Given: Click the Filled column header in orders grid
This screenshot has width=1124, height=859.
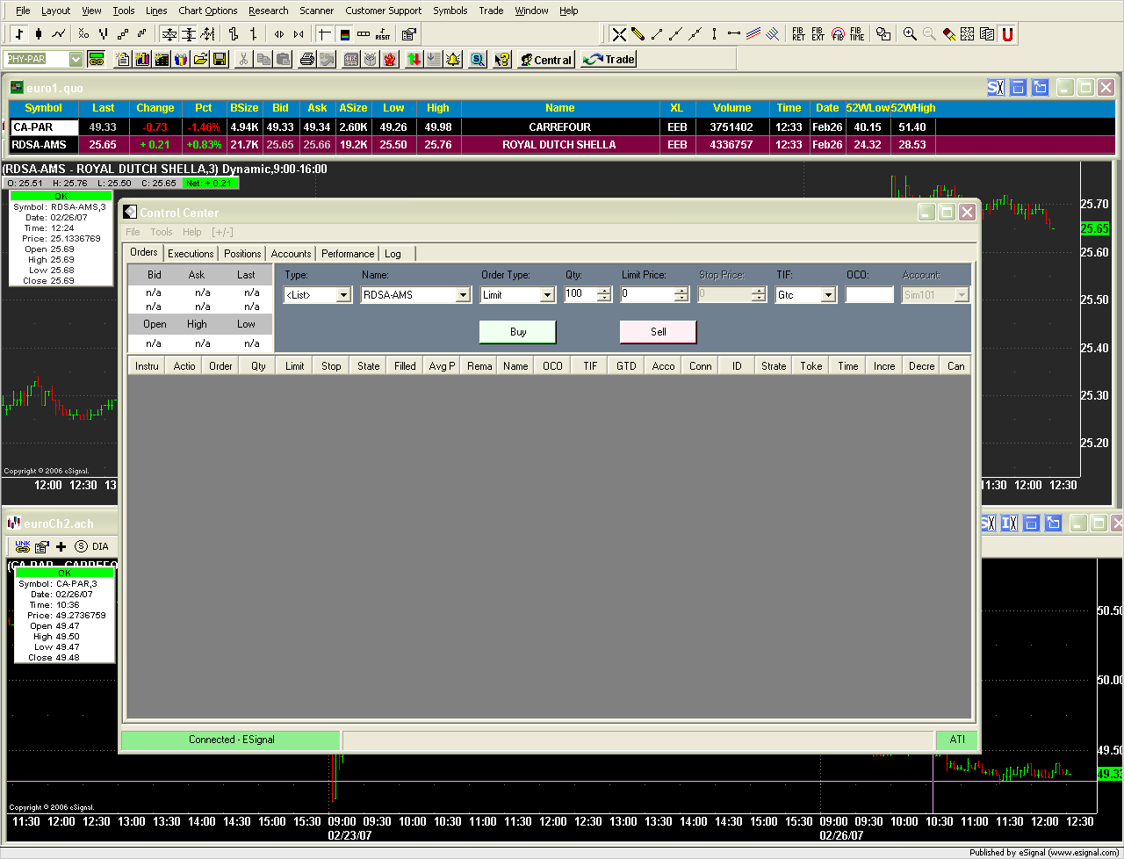Looking at the screenshot, I should pyautogui.click(x=405, y=366).
